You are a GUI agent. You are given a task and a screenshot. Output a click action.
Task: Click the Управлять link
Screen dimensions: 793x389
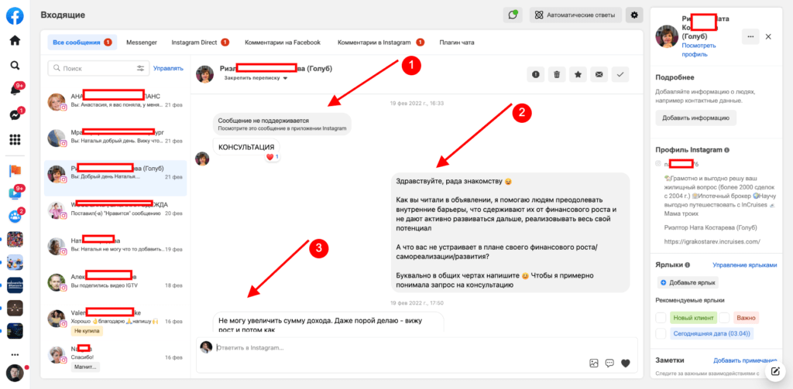(168, 68)
